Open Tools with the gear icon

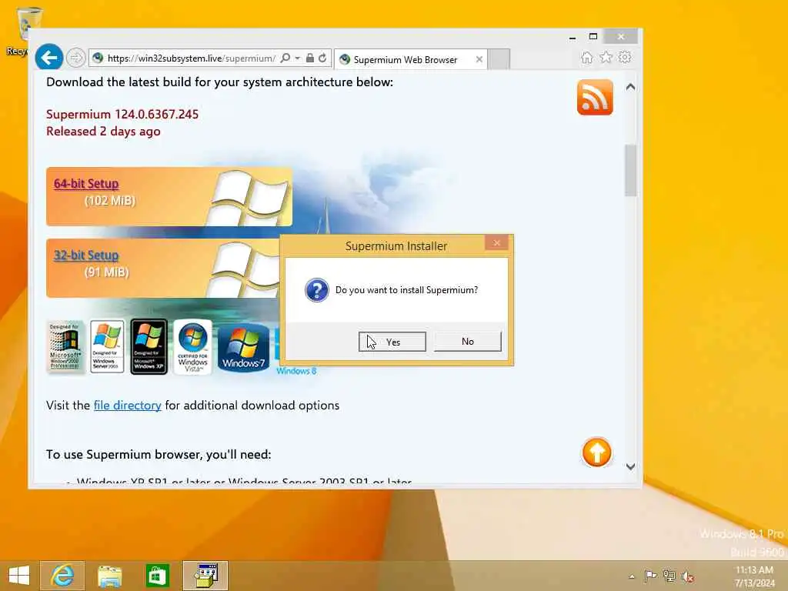625,57
